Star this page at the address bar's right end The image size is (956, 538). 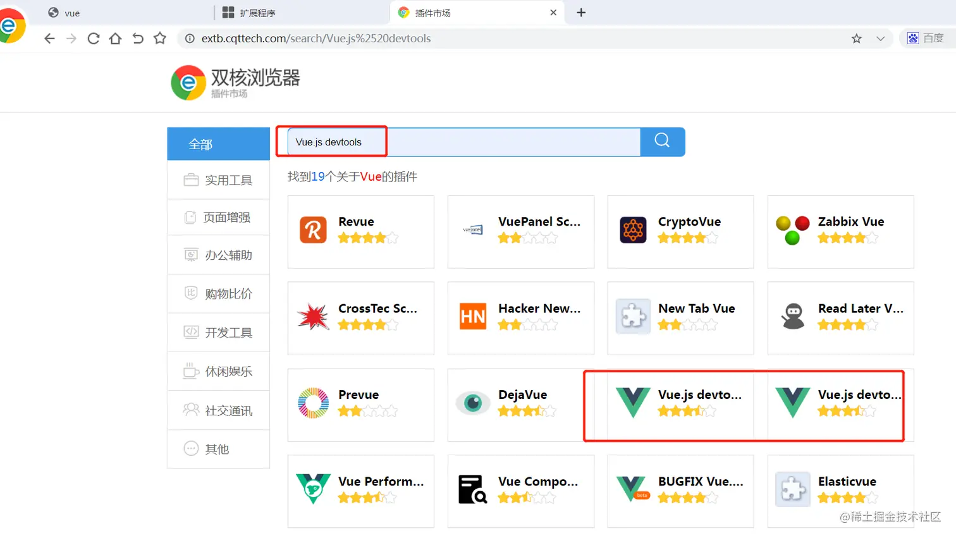(857, 39)
